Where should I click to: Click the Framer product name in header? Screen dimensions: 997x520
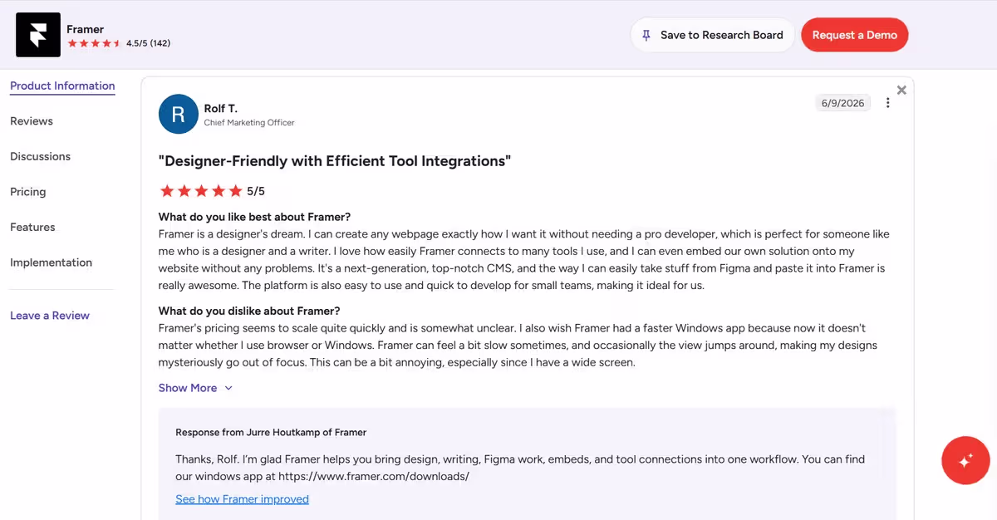pyautogui.click(x=85, y=29)
